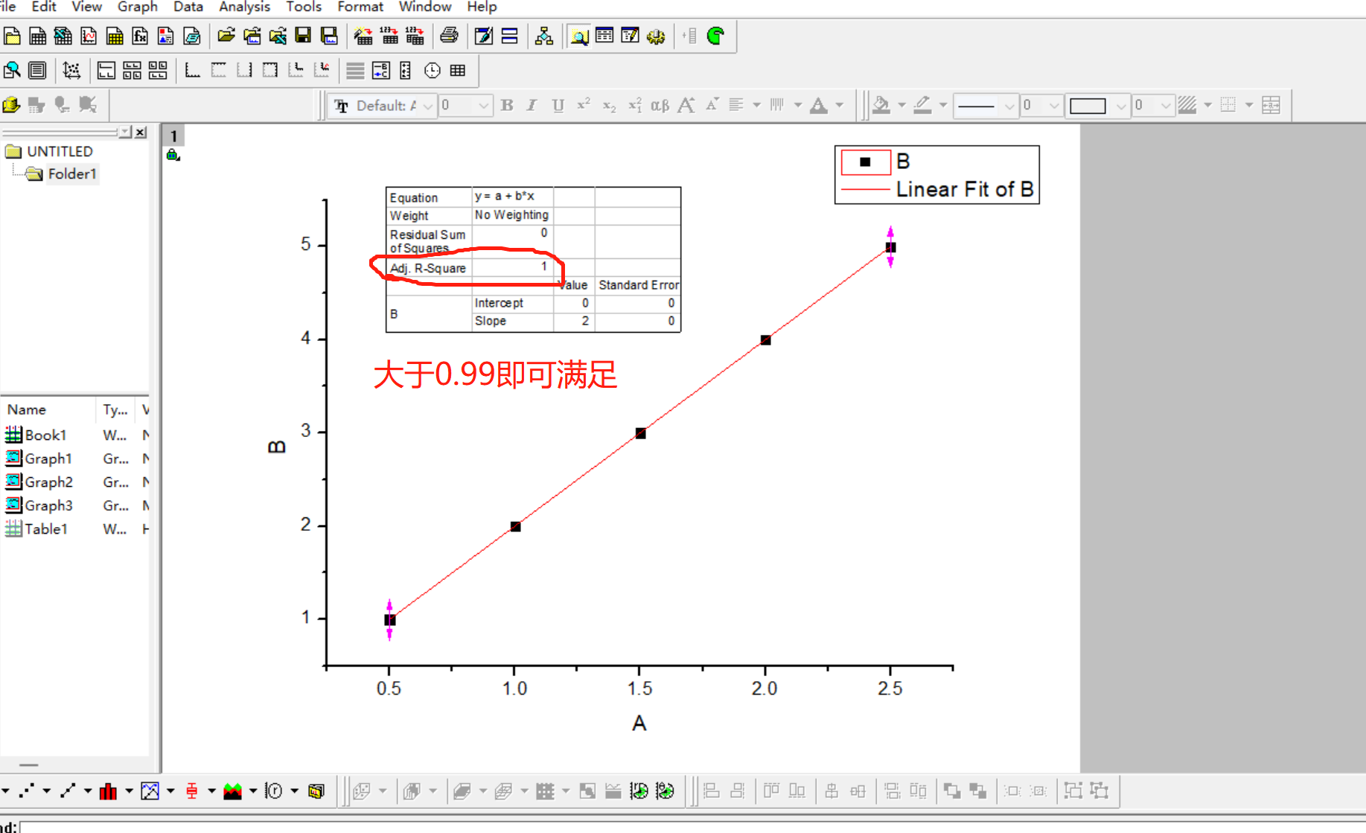
Task: Click the Import Single ASCII icon
Action: (x=389, y=36)
